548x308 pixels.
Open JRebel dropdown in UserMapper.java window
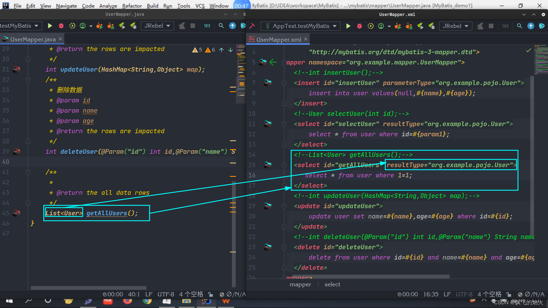pos(157,26)
